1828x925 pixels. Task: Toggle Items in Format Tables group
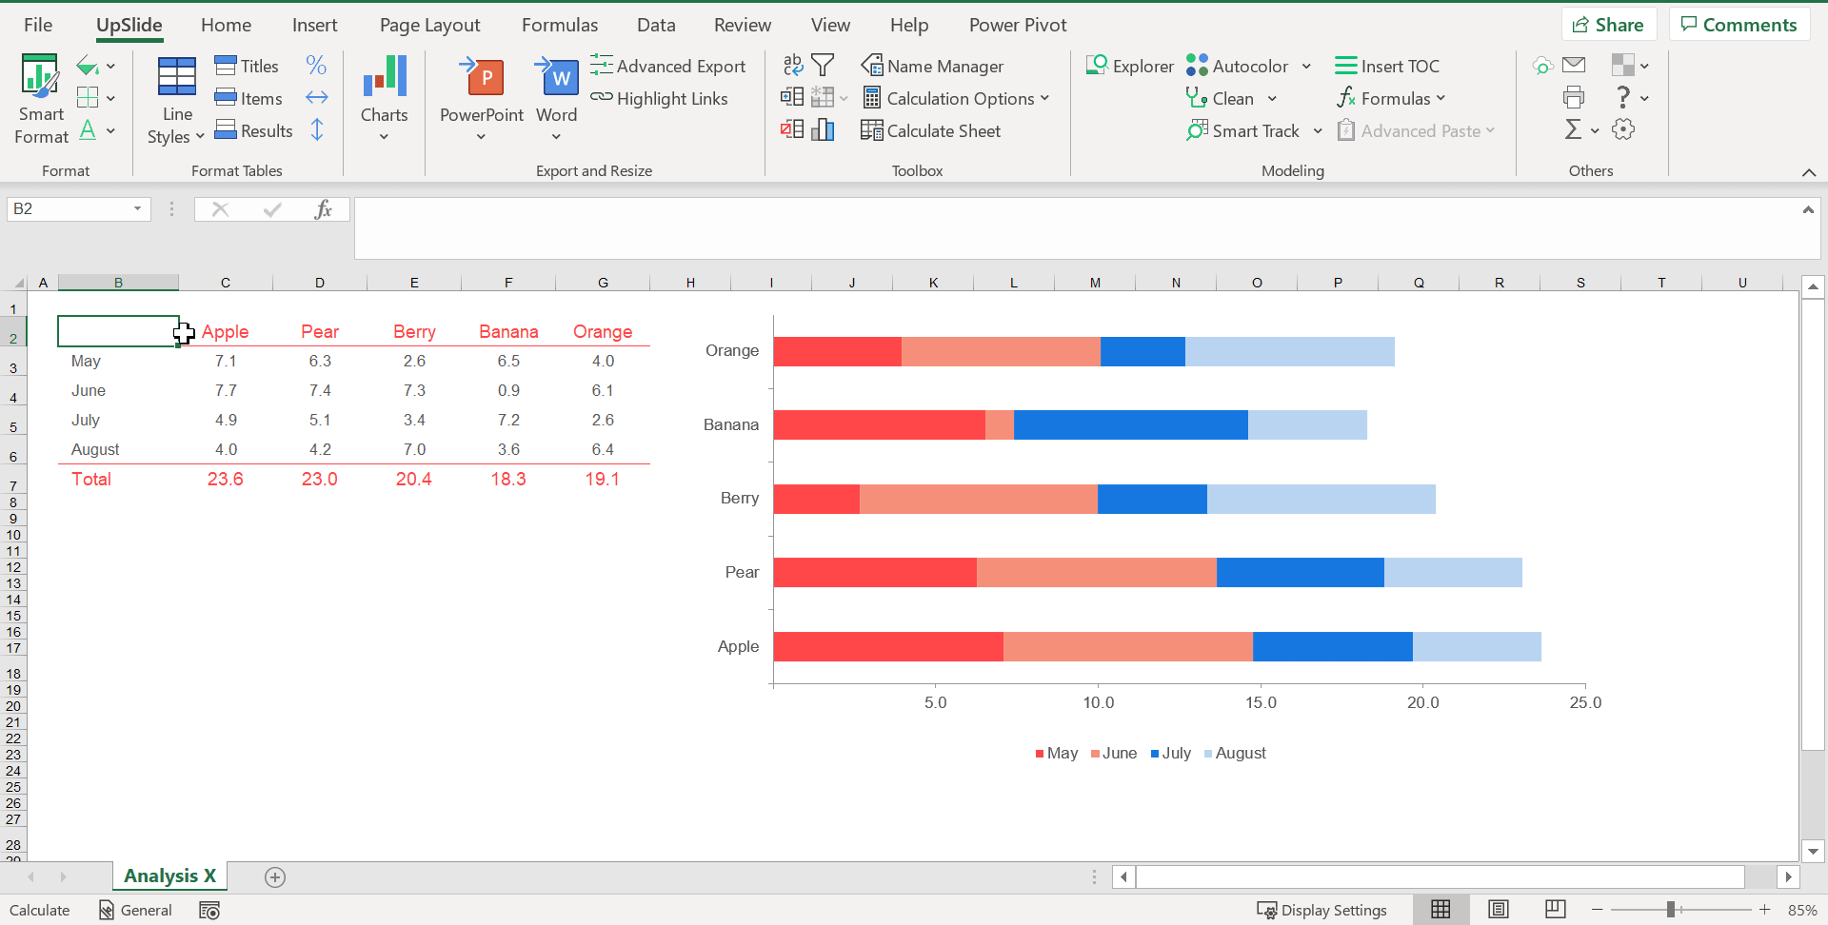click(248, 98)
